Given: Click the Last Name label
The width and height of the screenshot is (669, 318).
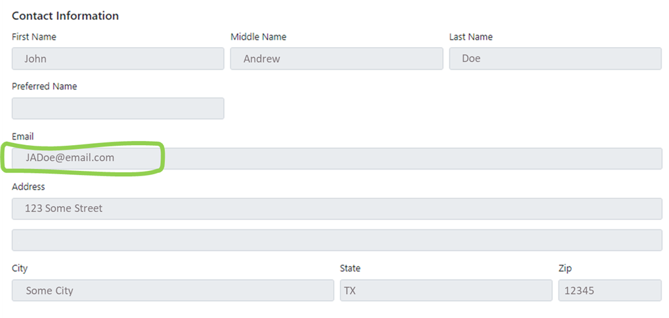Looking at the screenshot, I should tap(471, 37).
